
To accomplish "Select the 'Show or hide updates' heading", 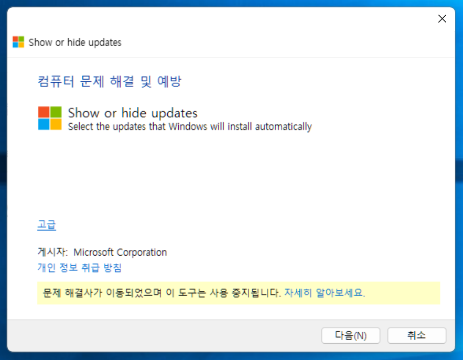I will [x=133, y=113].
